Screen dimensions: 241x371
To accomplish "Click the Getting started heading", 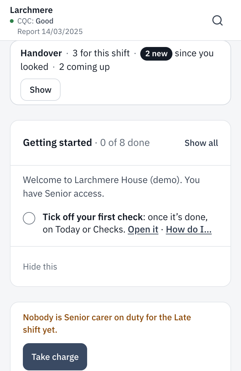I will tap(57, 143).
